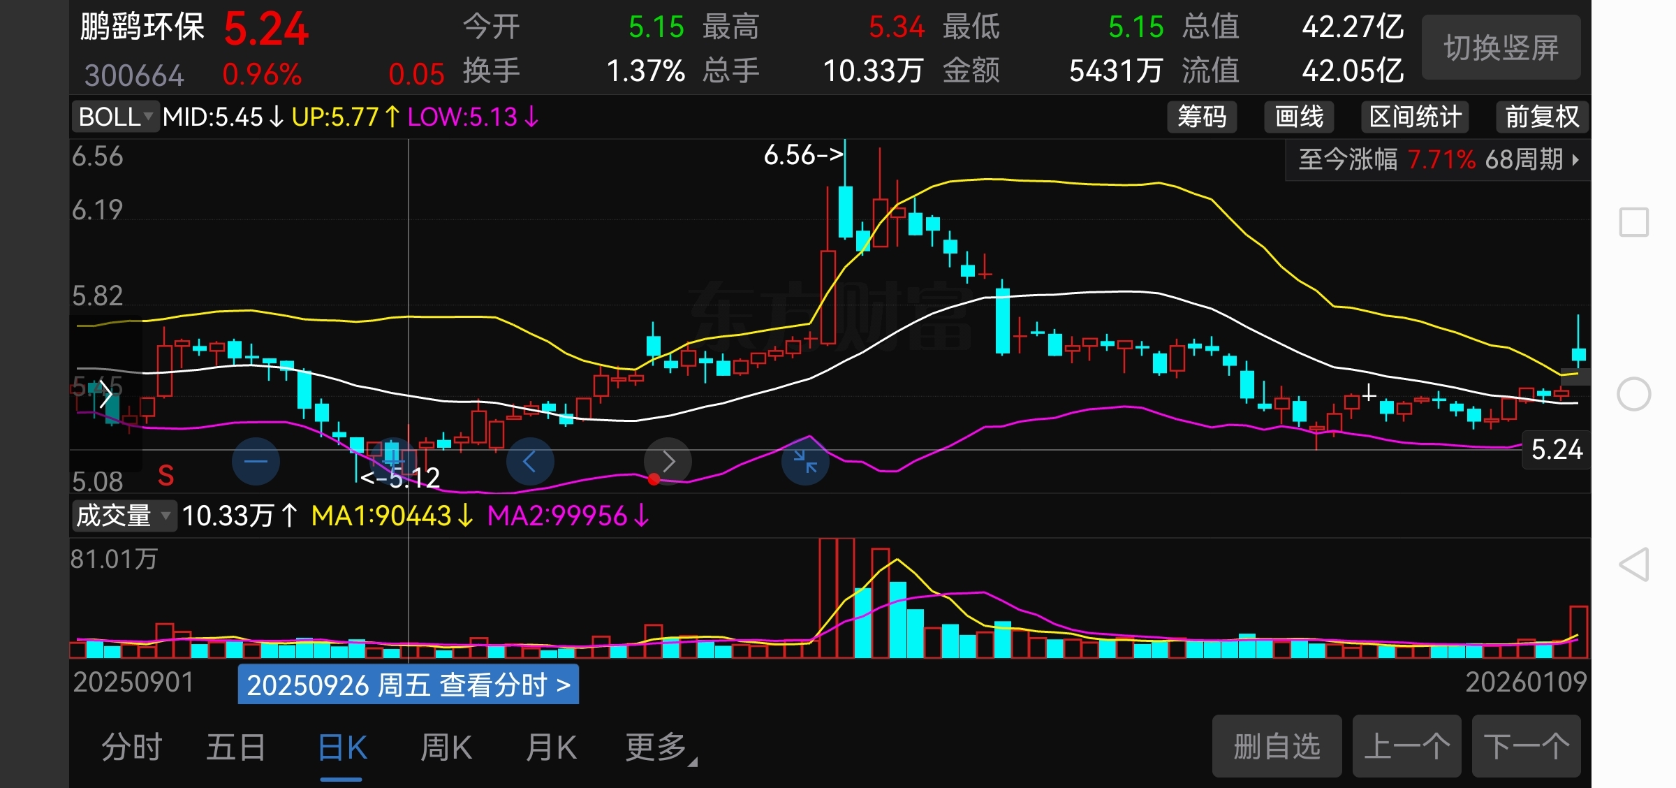This screenshot has width=1676, height=788.
Task: Tap the red S sell marker
Action: pyautogui.click(x=166, y=476)
